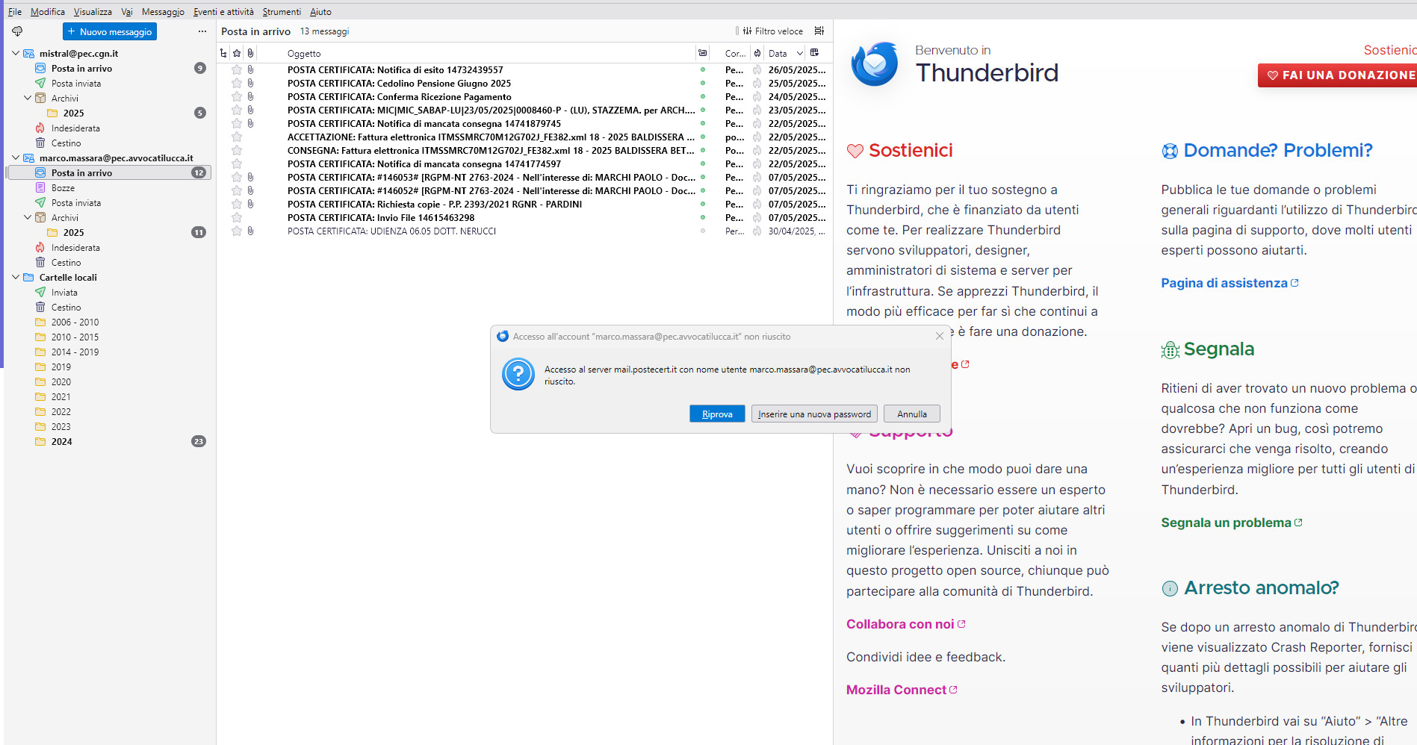The image size is (1417, 745).
Task: Open the 2006 - 2010 local folder
Action: pyautogui.click(x=75, y=322)
